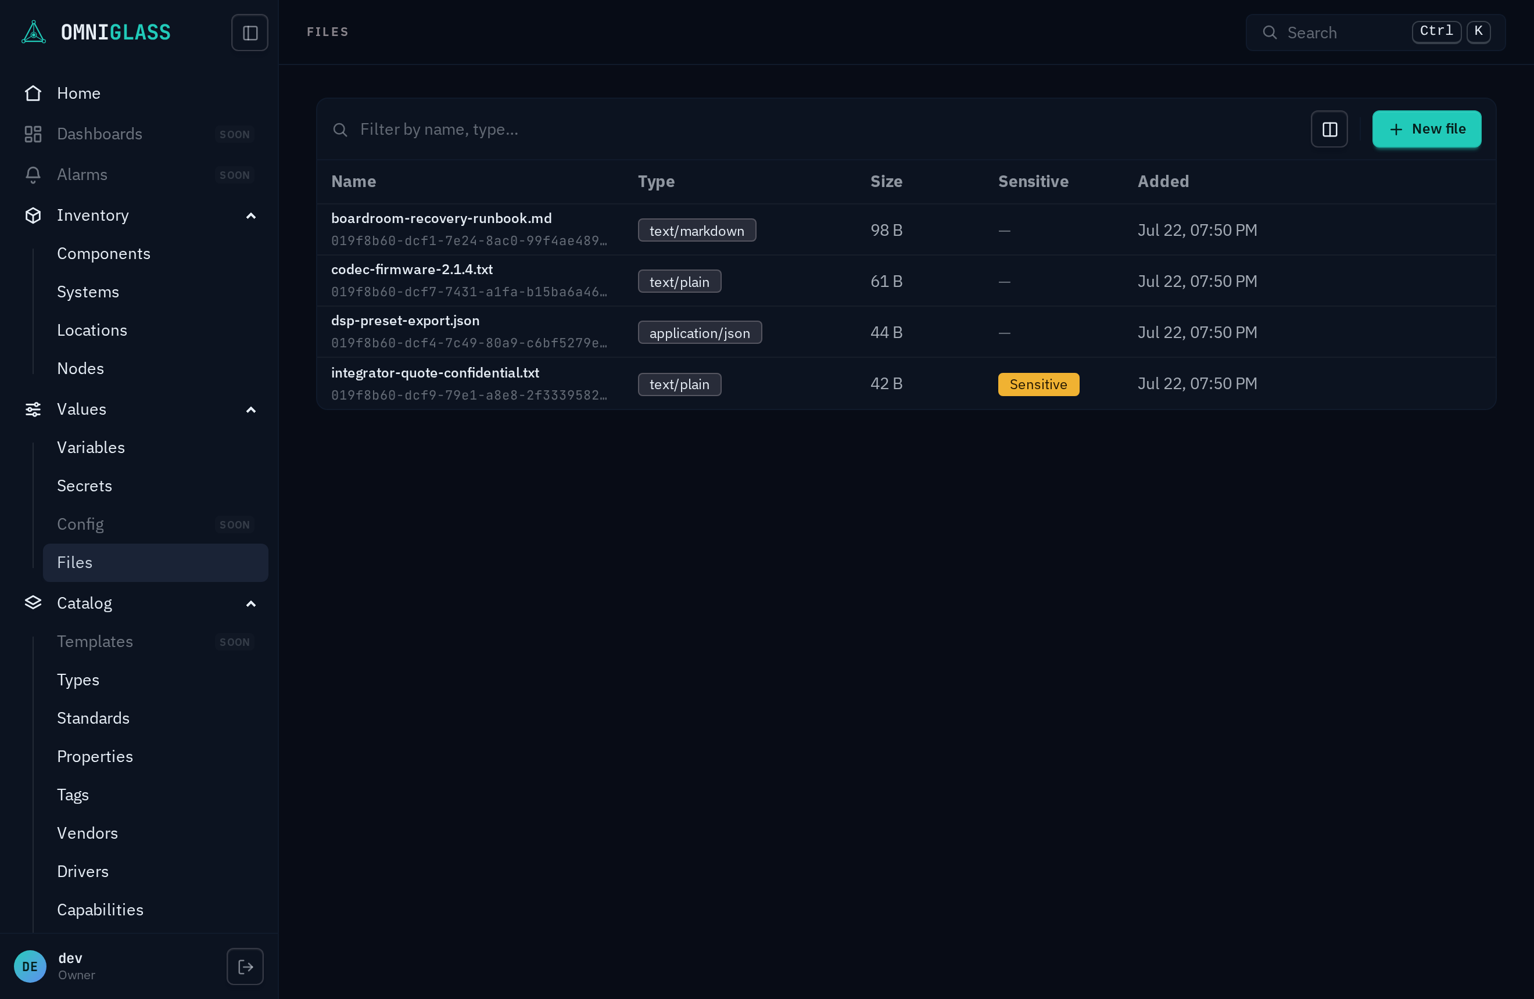Click the 42 B size cell
Image resolution: width=1534 pixels, height=999 pixels.
coord(886,384)
